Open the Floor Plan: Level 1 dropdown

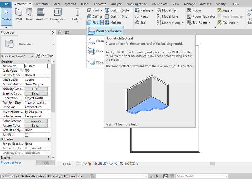point(17,56)
